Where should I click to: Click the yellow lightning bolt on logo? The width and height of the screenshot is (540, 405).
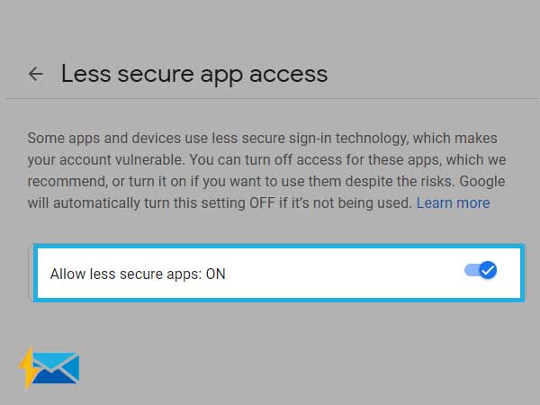pyautogui.click(x=28, y=367)
